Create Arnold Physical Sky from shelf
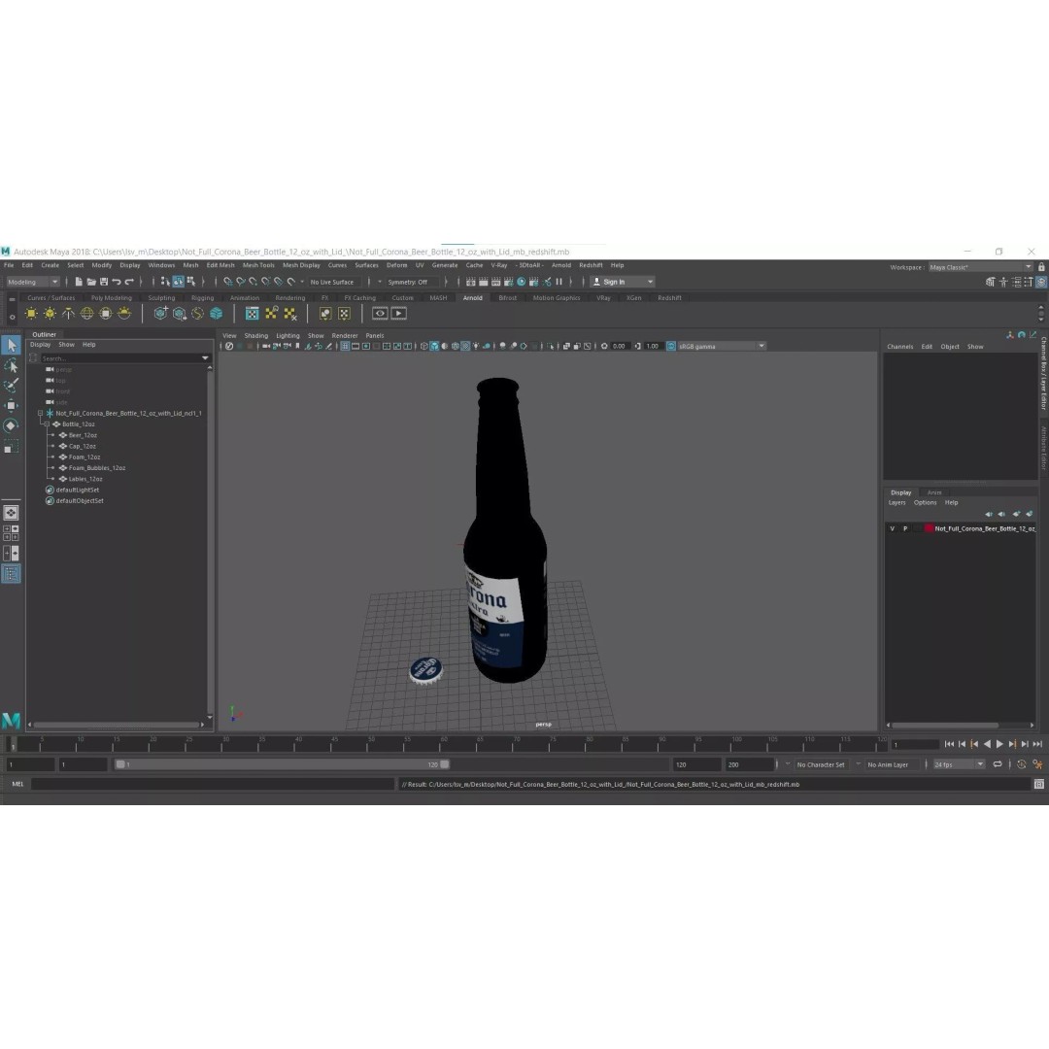Screen dimensions: 1049x1049 coord(124,313)
